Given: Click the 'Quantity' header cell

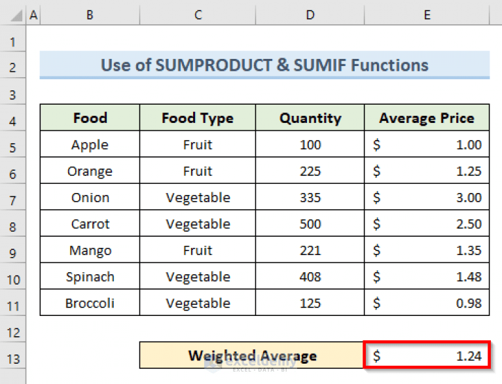Looking at the screenshot, I should pyautogui.click(x=310, y=118).
